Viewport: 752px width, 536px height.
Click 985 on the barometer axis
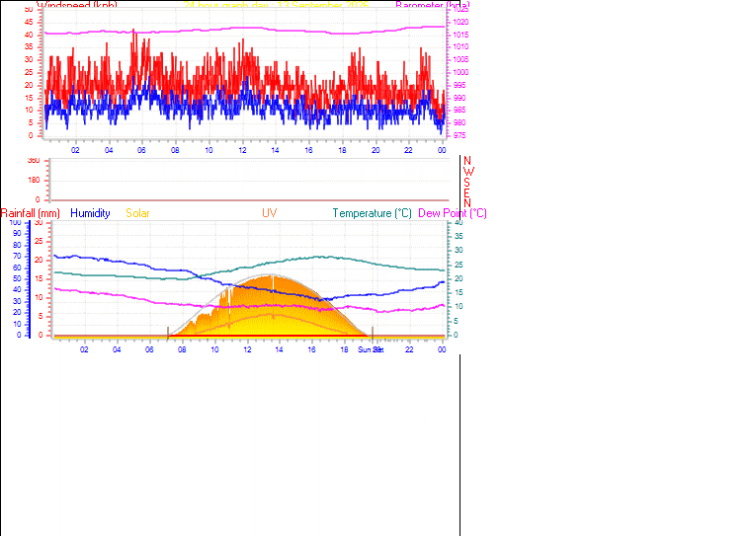click(460, 111)
